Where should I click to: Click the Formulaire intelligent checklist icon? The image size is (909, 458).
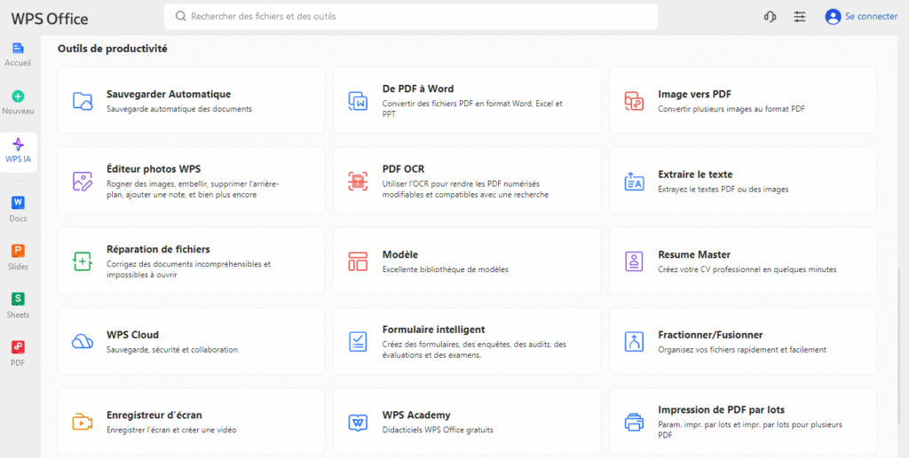(359, 341)
